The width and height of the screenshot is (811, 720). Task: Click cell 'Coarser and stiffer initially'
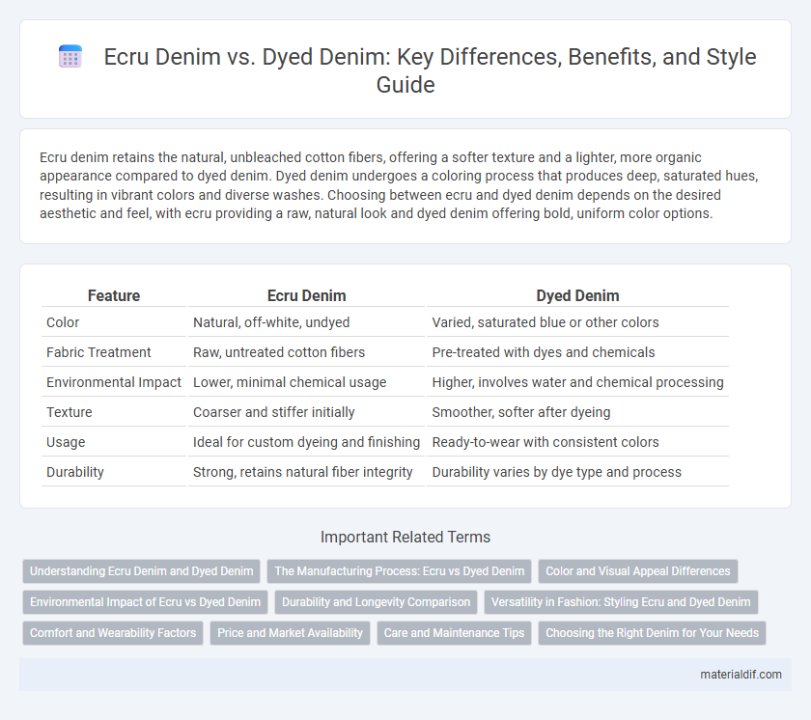[x=306, y=412]
